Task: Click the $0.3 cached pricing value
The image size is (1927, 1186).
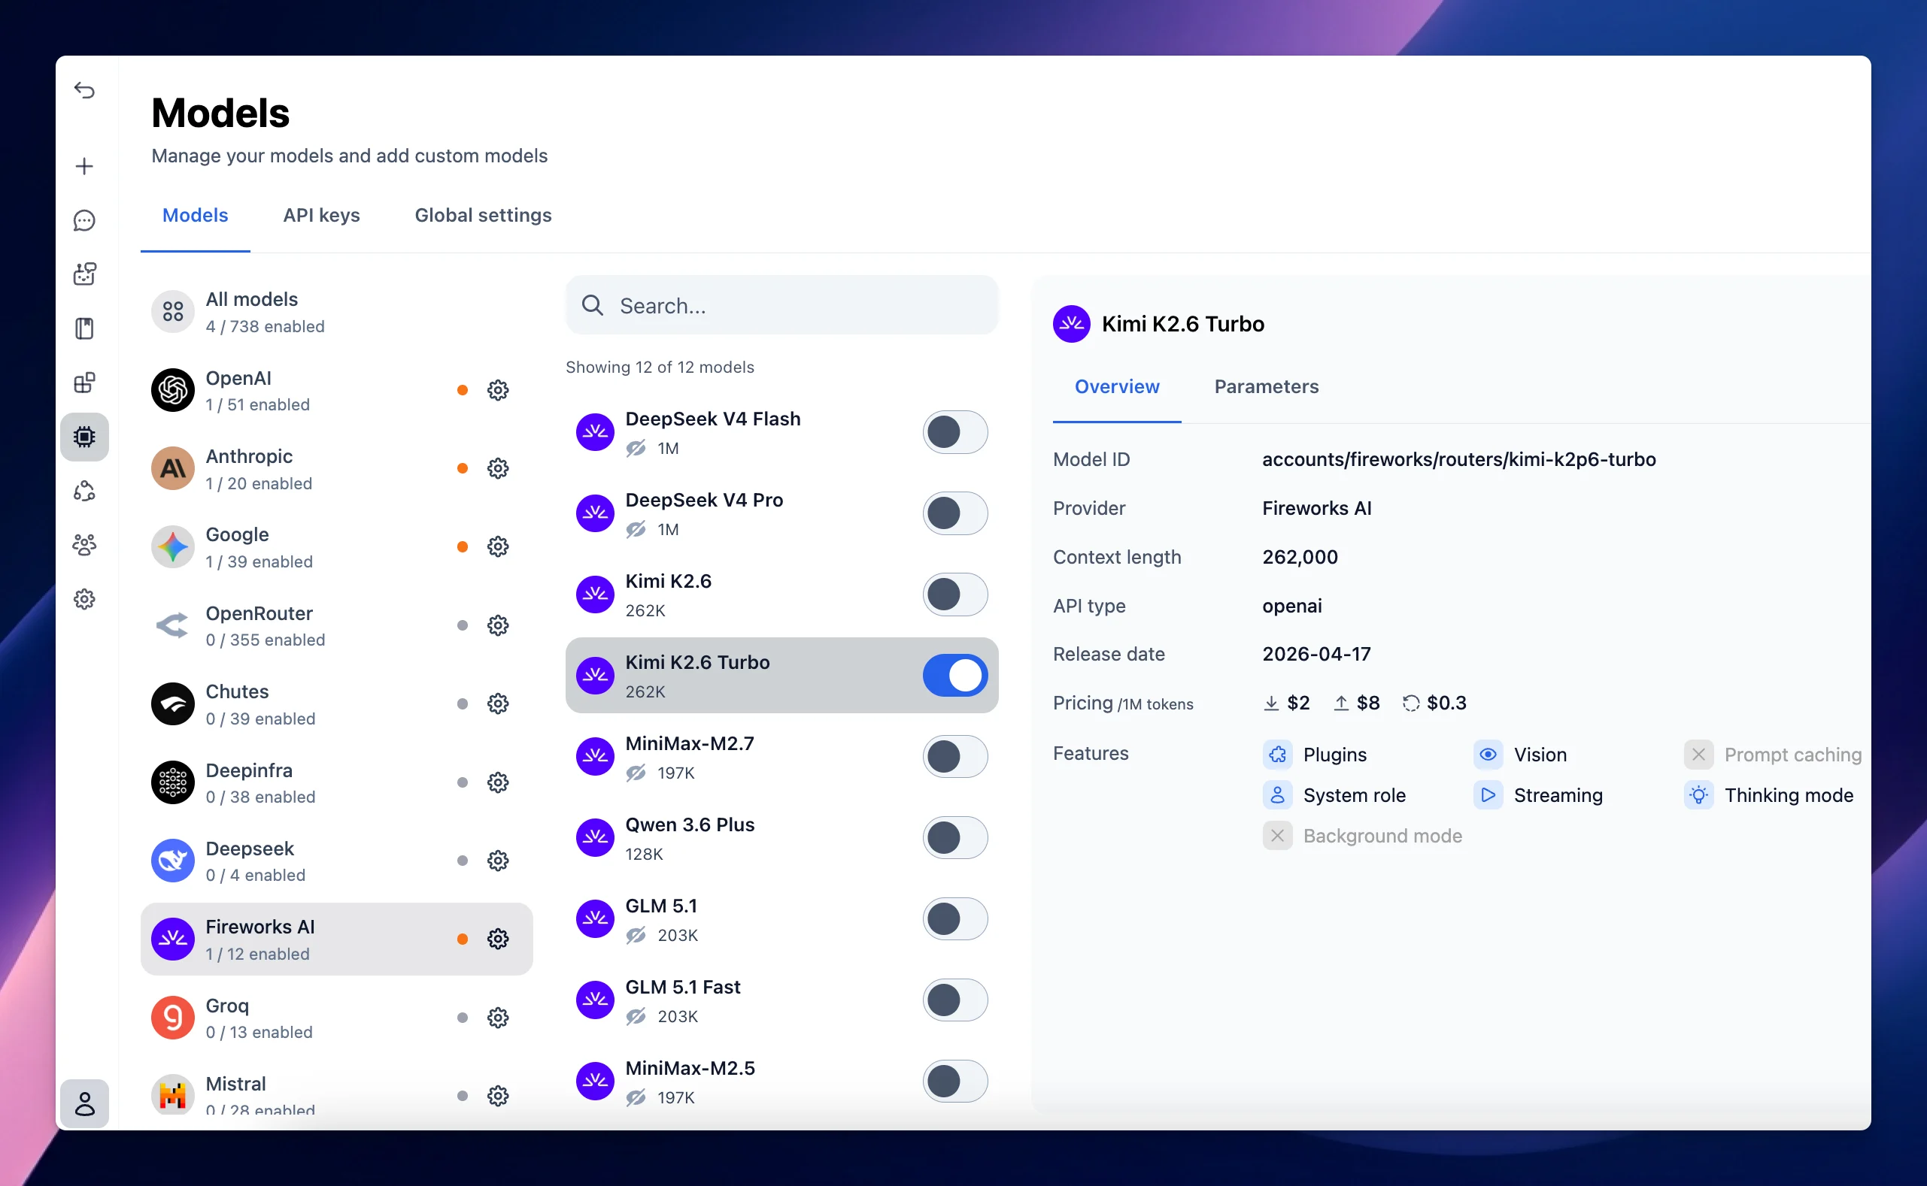Action: (1446, 703)
